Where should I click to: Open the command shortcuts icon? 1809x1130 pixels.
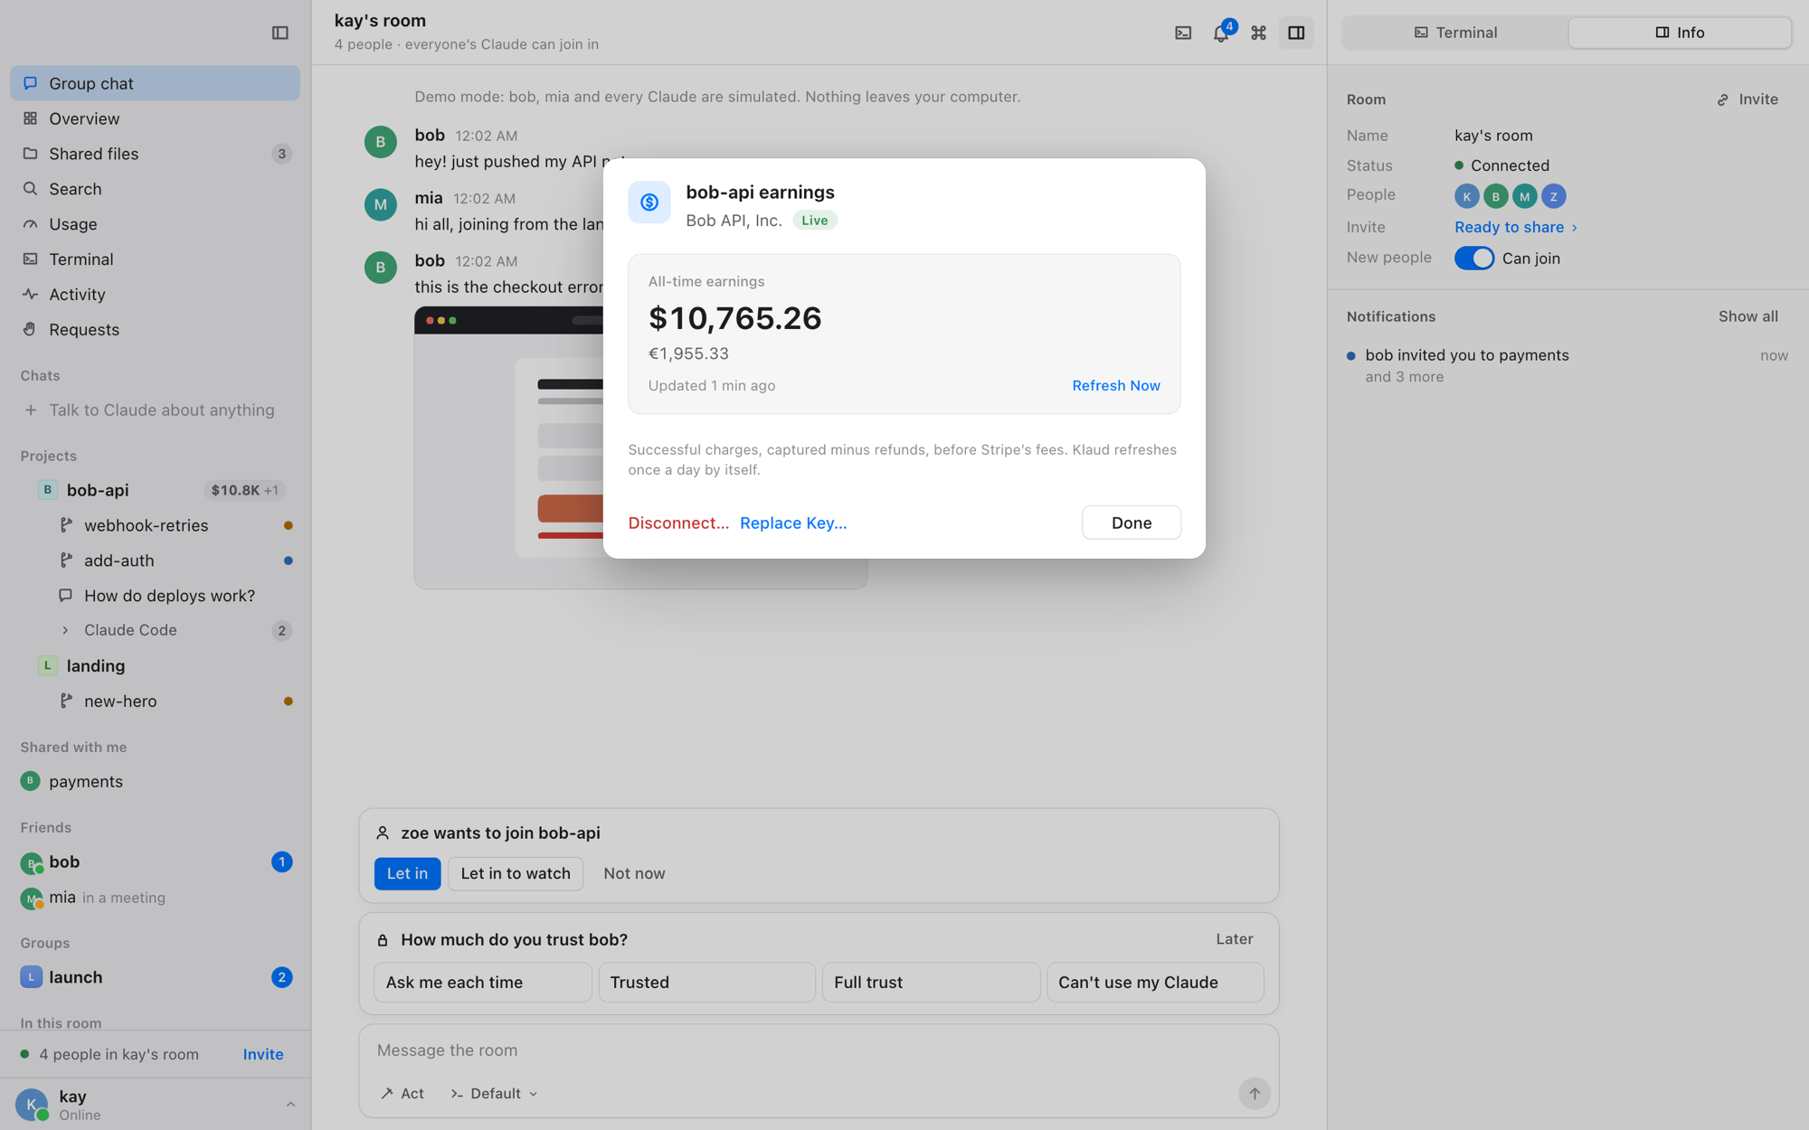point(1258,33)
